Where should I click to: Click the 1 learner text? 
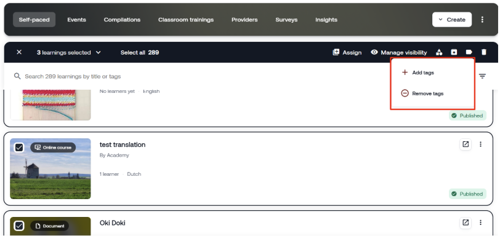pyautogui.click(x=109, y=175)
